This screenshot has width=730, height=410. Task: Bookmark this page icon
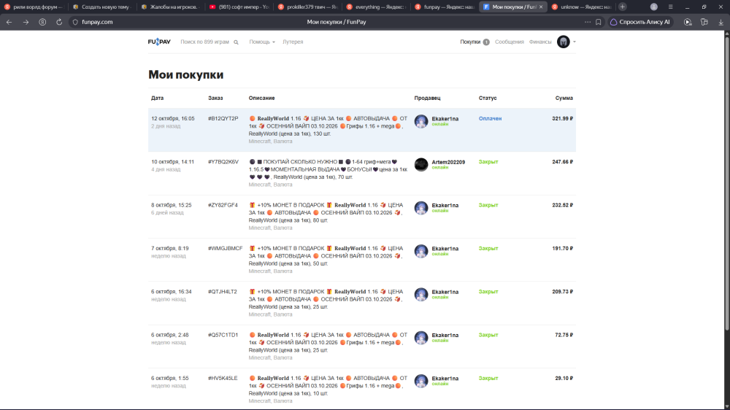pyautogui.click(x=599, y=22)
